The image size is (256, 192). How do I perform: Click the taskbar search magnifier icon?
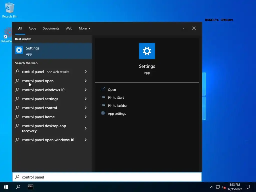pyautogui.click(x=18, y=187)
